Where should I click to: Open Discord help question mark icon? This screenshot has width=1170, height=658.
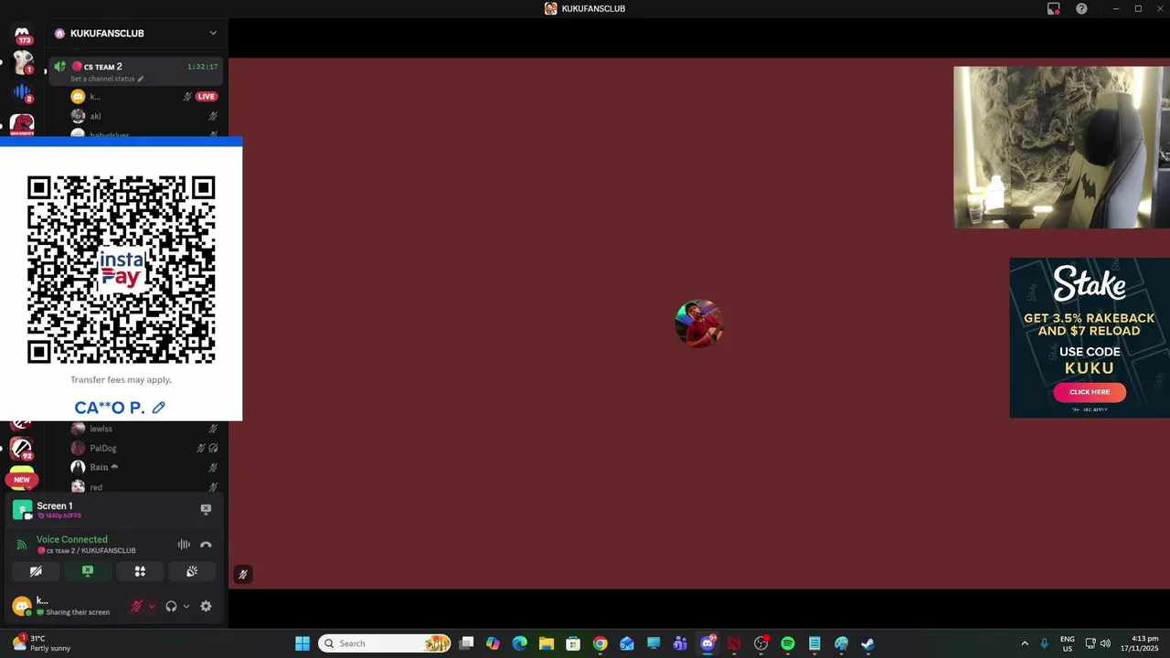[1081, 8]
